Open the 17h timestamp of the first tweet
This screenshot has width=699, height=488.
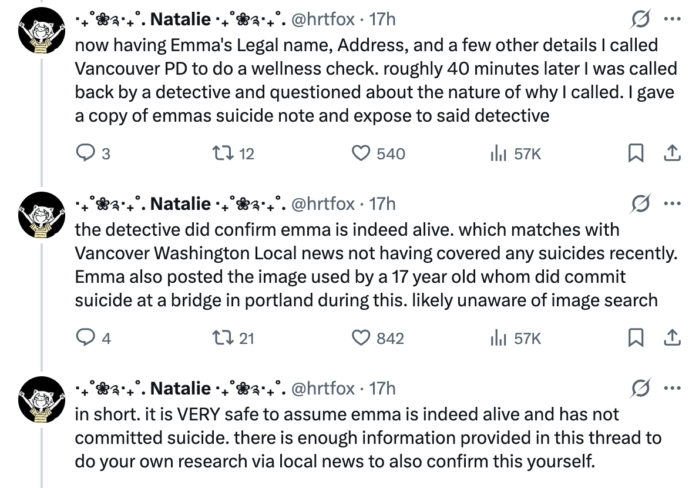coord(382,19)
